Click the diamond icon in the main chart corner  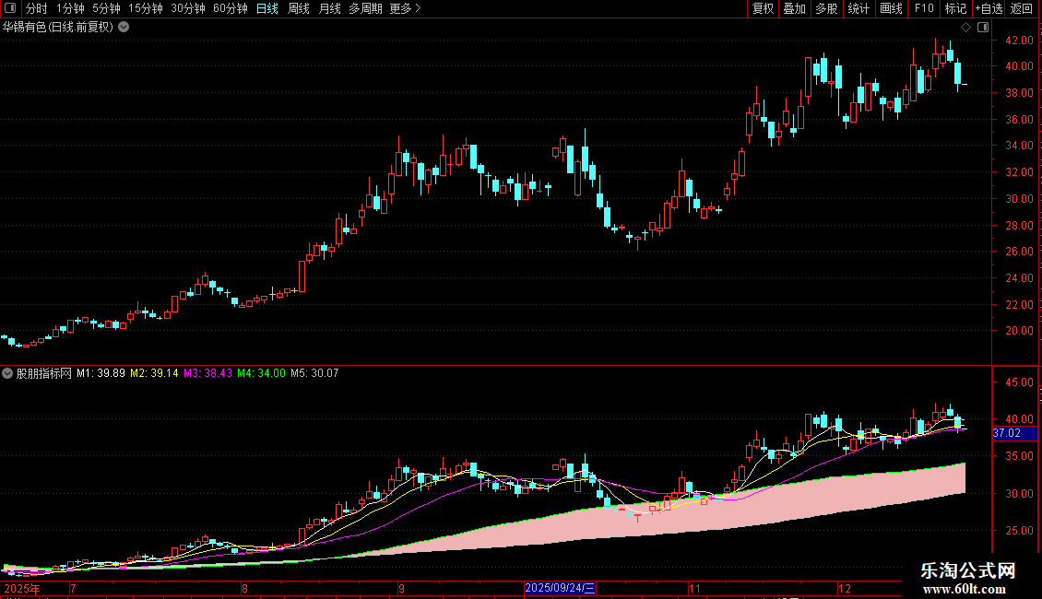(965, 28)
